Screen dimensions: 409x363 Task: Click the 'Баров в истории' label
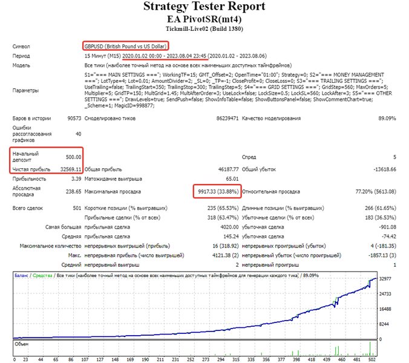pos(31,119)
